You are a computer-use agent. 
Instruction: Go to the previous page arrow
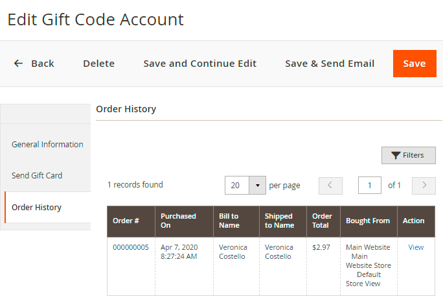click(330, 186)
